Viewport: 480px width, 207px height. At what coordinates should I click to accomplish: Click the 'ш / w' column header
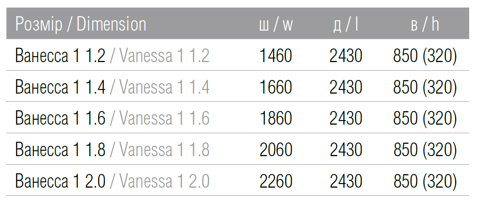276,25
